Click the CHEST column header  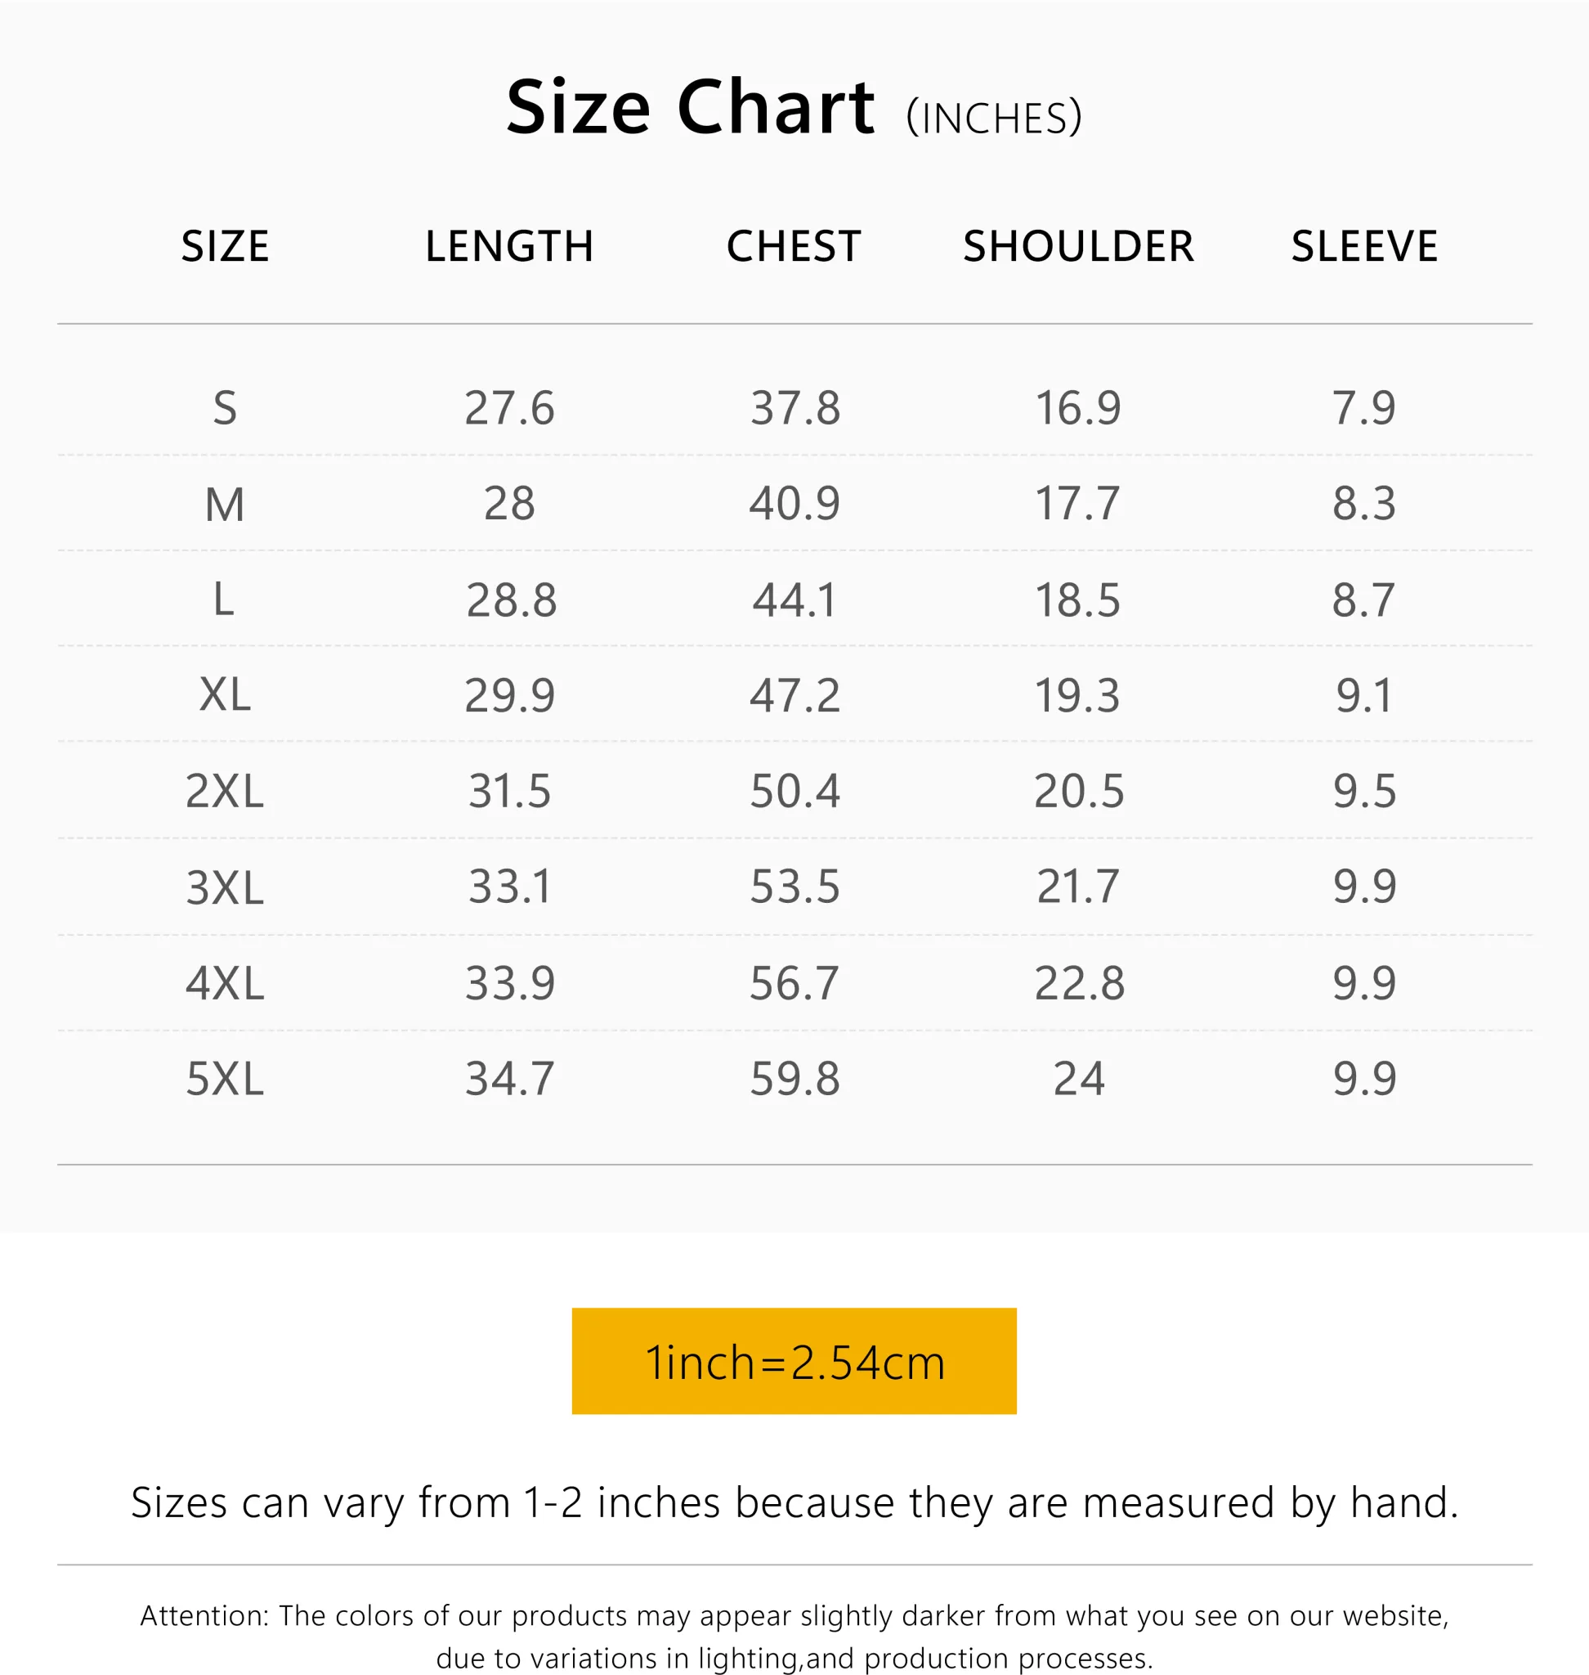click(x=794, y=247)
